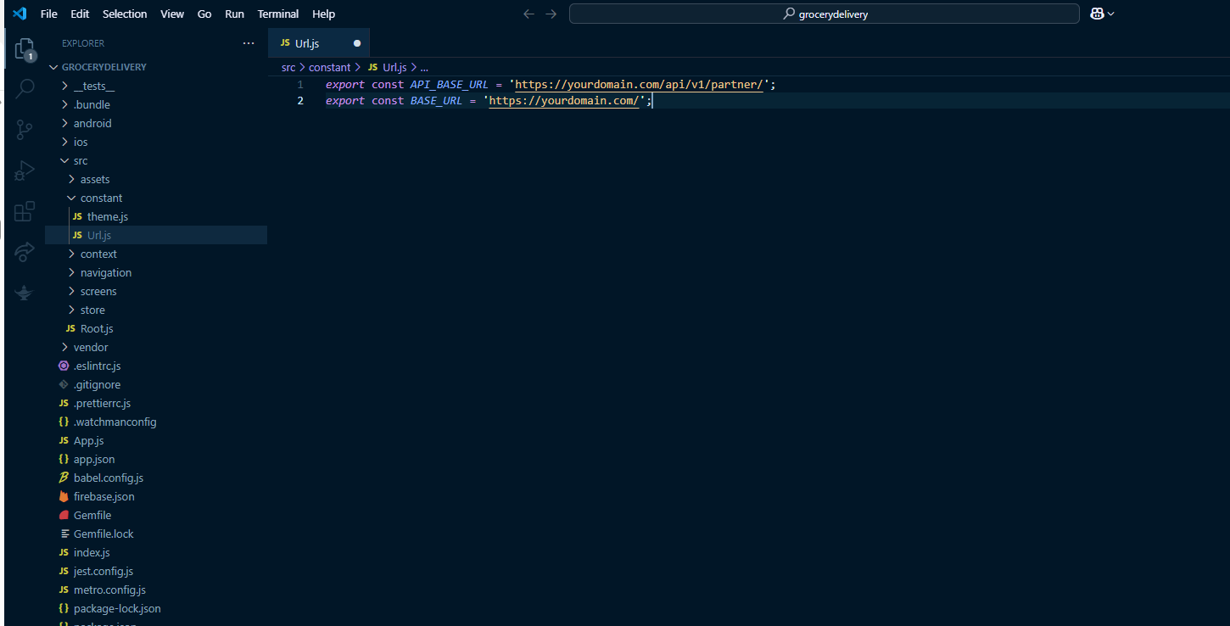
Task: Open the Edit menu
Action: tap(80, 14)
